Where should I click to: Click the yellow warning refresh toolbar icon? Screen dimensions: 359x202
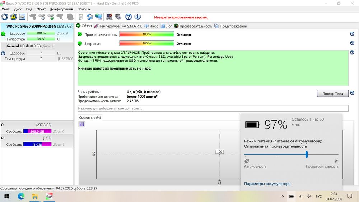(13, 17)
